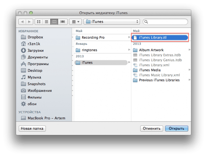Viewport: 207px width, 157px height.
Task: Click the Desktop icon in sidebar
Action: [x=23, y=70]
